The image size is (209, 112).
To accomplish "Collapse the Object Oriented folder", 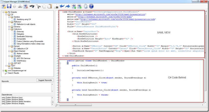I will [x=9, y=51].
